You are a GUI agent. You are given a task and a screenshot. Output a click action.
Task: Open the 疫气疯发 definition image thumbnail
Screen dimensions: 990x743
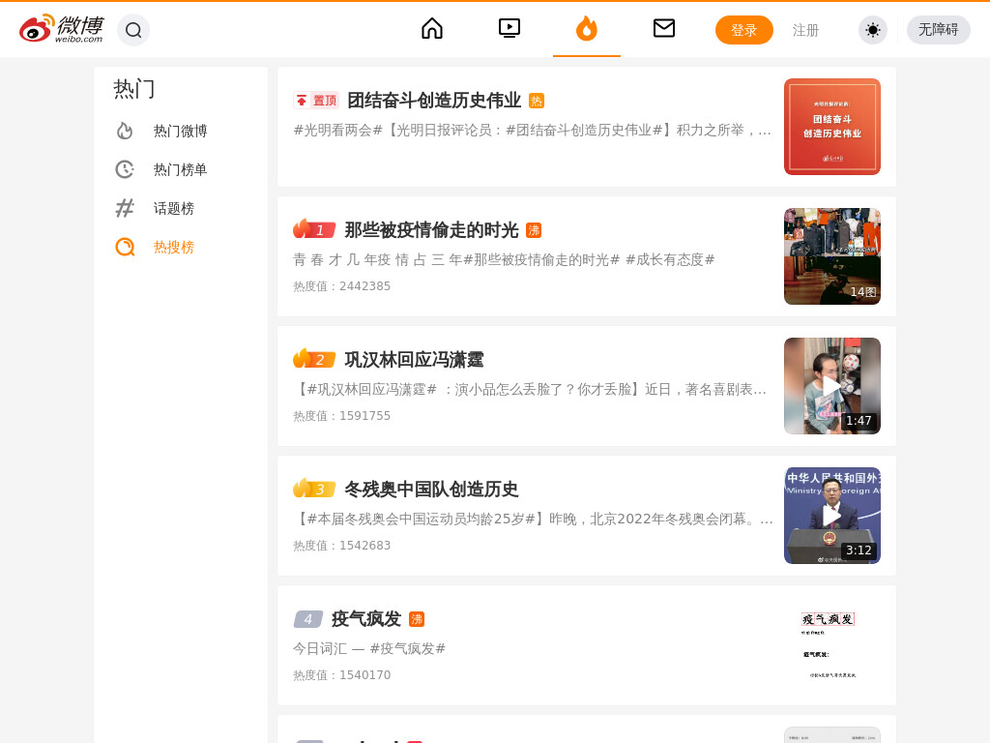[832, 645]
